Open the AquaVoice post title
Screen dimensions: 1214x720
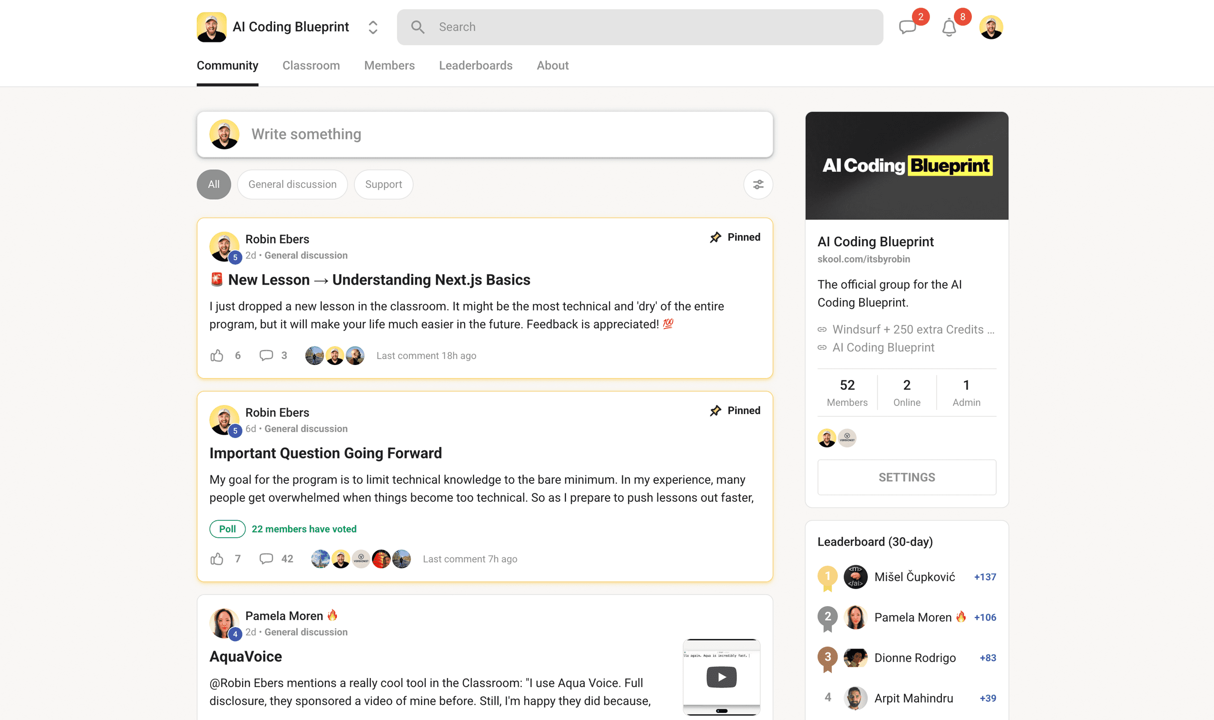246,656
